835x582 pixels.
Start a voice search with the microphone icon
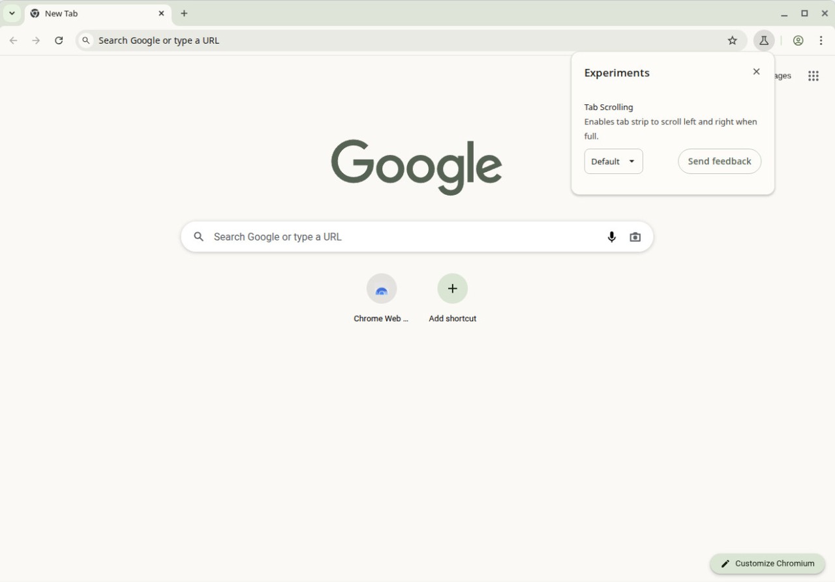[611, 237]
